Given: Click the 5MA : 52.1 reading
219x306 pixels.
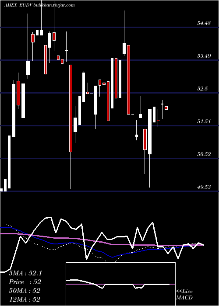Looking at the screenshot, I should (x=25, y=273).
